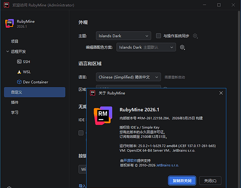Maximize the RubyMine welcome window
Screen dimensions: 241x188
click(219, 5)
